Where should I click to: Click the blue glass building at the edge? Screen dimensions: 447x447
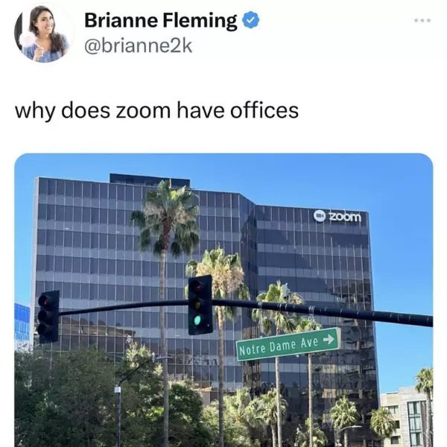(22, 322)
